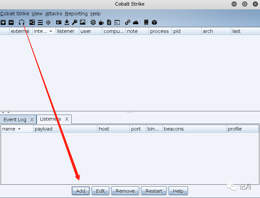
Task: Open Screenshots picture icon
Action: click(83, 22)
